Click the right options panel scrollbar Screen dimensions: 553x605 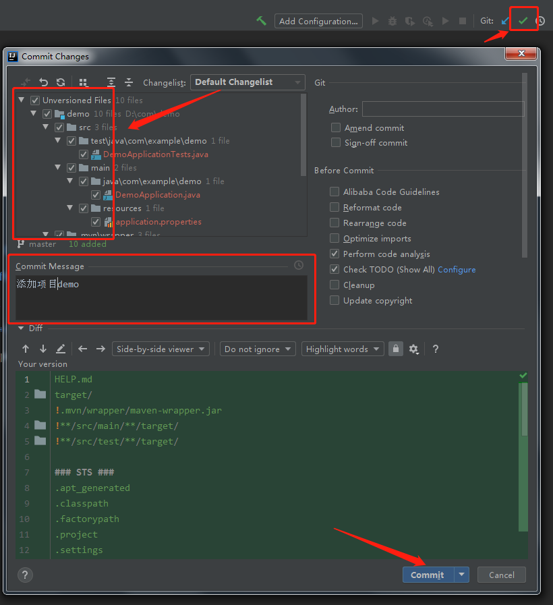(524, 165)
